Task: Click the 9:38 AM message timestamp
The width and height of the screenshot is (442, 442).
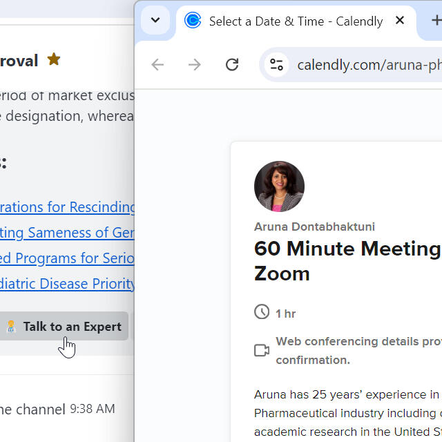Action: (93, 409)
